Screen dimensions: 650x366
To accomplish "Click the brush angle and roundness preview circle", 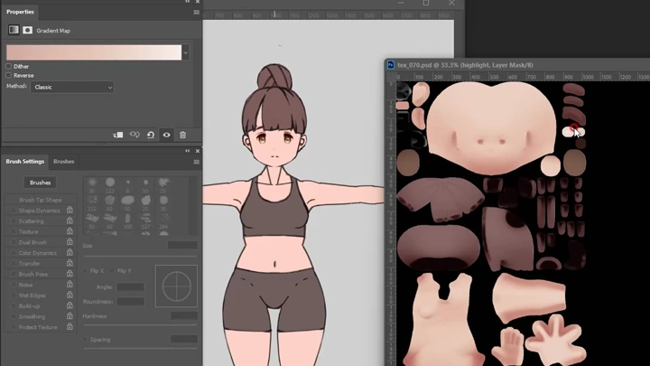I will coord(176,286).
